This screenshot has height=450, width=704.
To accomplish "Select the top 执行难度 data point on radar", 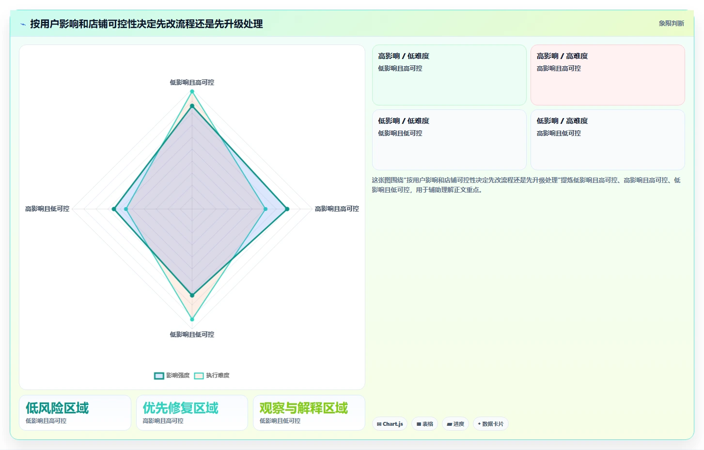I will tap(192, 91).
